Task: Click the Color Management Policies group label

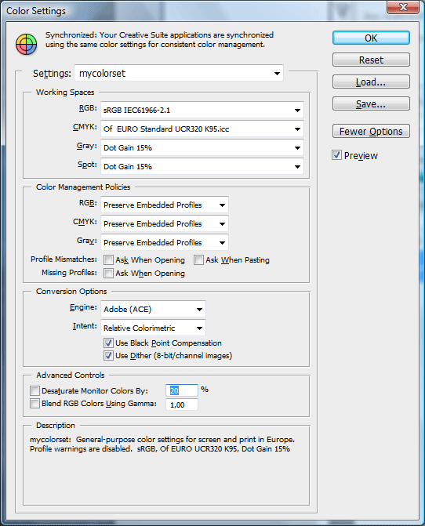Action: click(83, 187)
